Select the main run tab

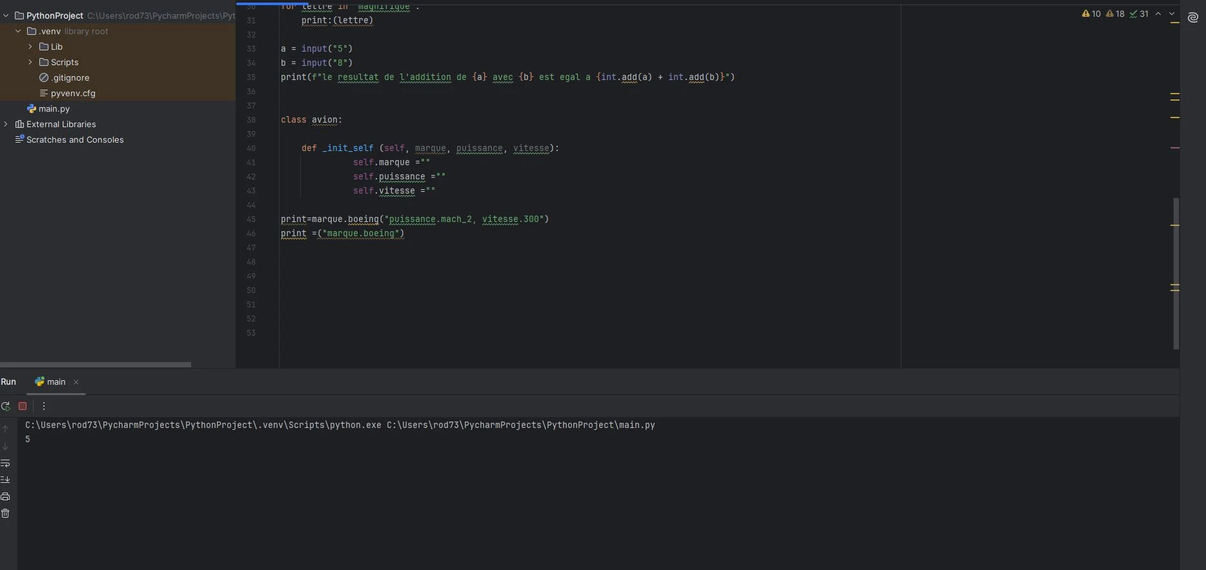tap(50, 382)
